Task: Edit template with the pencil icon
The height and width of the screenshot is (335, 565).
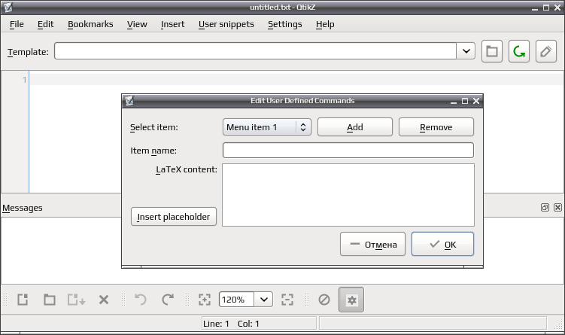Action: [x=546, y=51]
